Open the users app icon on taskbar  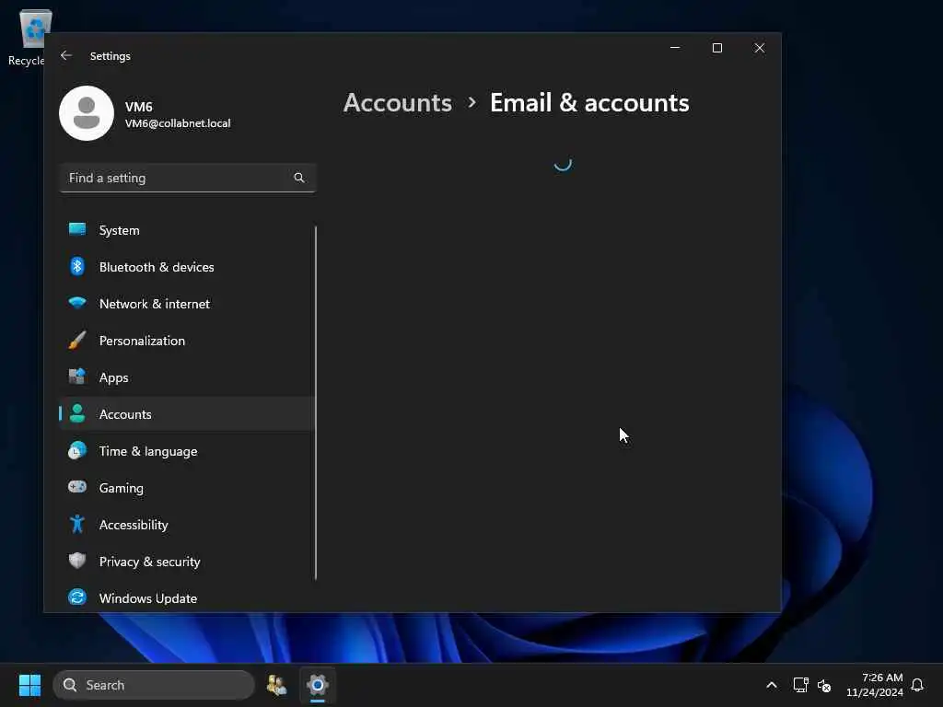point(276,685)
